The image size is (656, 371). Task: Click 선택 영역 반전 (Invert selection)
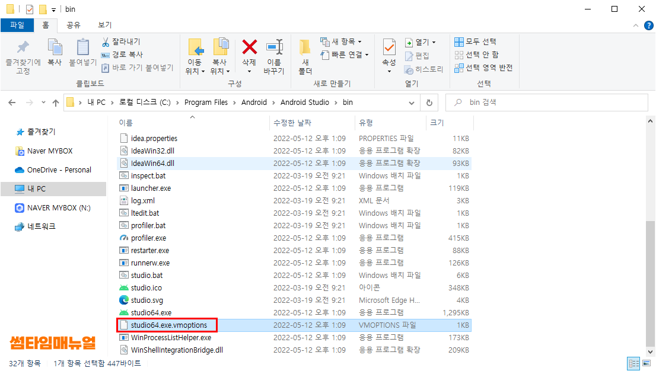483,68
